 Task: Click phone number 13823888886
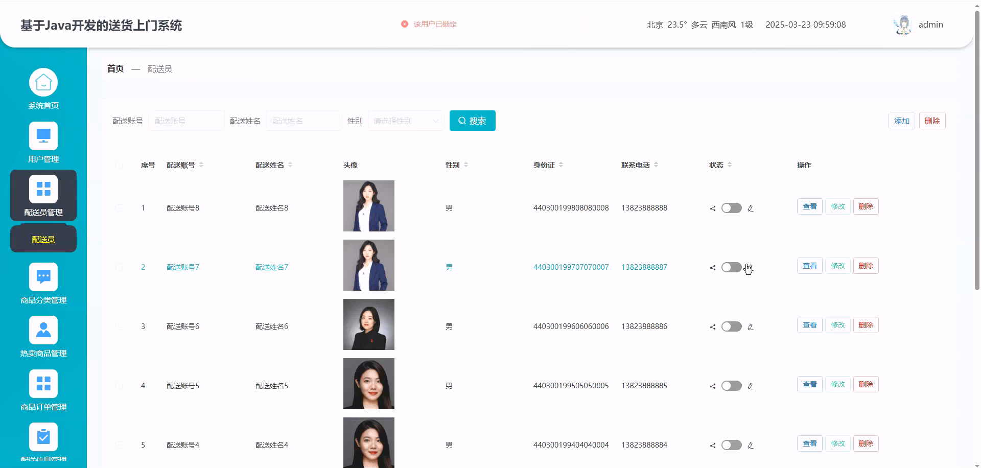[x=644, y=326]
